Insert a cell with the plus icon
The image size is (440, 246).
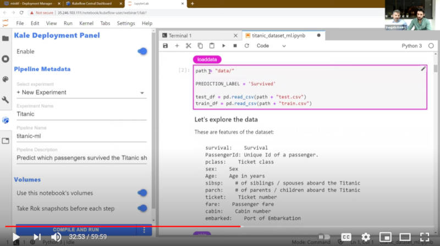pyautogui.click(x=177, y=46)
